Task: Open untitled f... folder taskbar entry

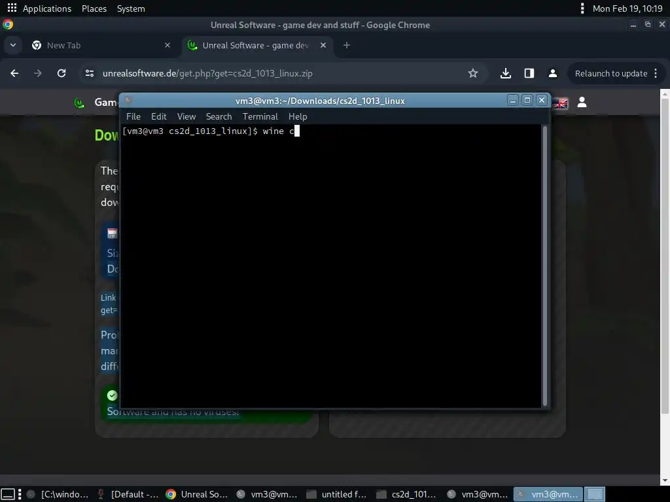Action: point(338,494)
